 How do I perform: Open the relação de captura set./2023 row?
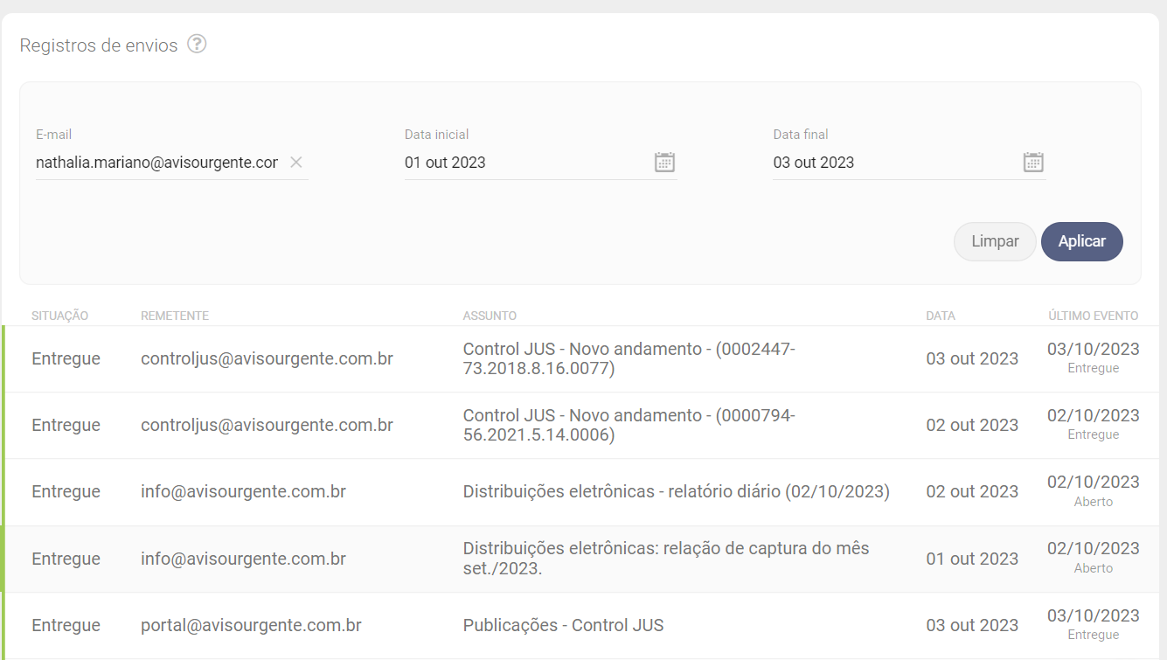(x=665, y=559)
